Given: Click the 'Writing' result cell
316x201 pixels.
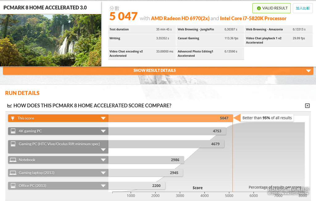Looking at the screenshot, I should pos(142,40).
